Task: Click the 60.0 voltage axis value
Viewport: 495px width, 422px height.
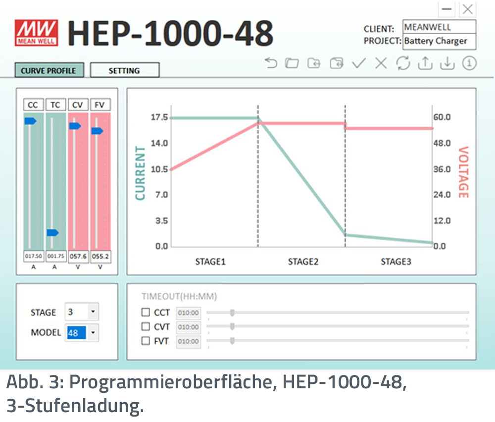Action: [x=442, y=117]
